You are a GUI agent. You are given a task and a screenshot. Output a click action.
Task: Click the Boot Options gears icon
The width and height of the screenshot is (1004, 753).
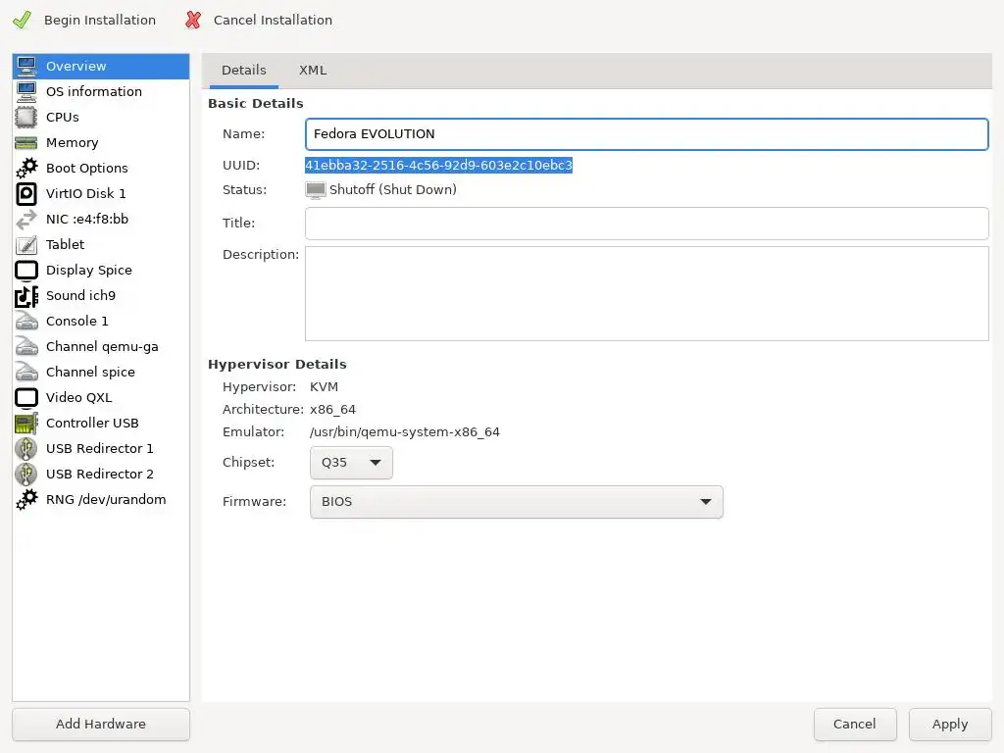(x=26, y=168)
